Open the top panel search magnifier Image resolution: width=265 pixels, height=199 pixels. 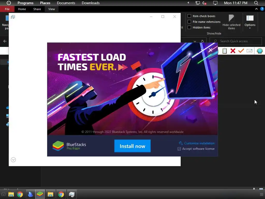(x=256, y=3)
